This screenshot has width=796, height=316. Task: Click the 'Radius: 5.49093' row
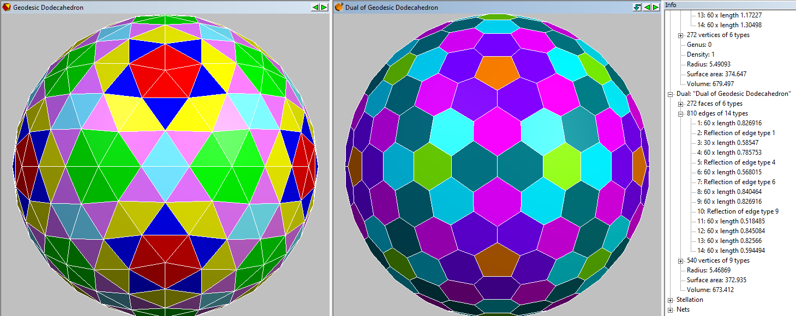tap(709, 64)
